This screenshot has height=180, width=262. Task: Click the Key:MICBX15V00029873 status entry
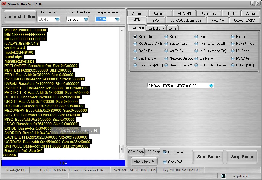(181, 170)
